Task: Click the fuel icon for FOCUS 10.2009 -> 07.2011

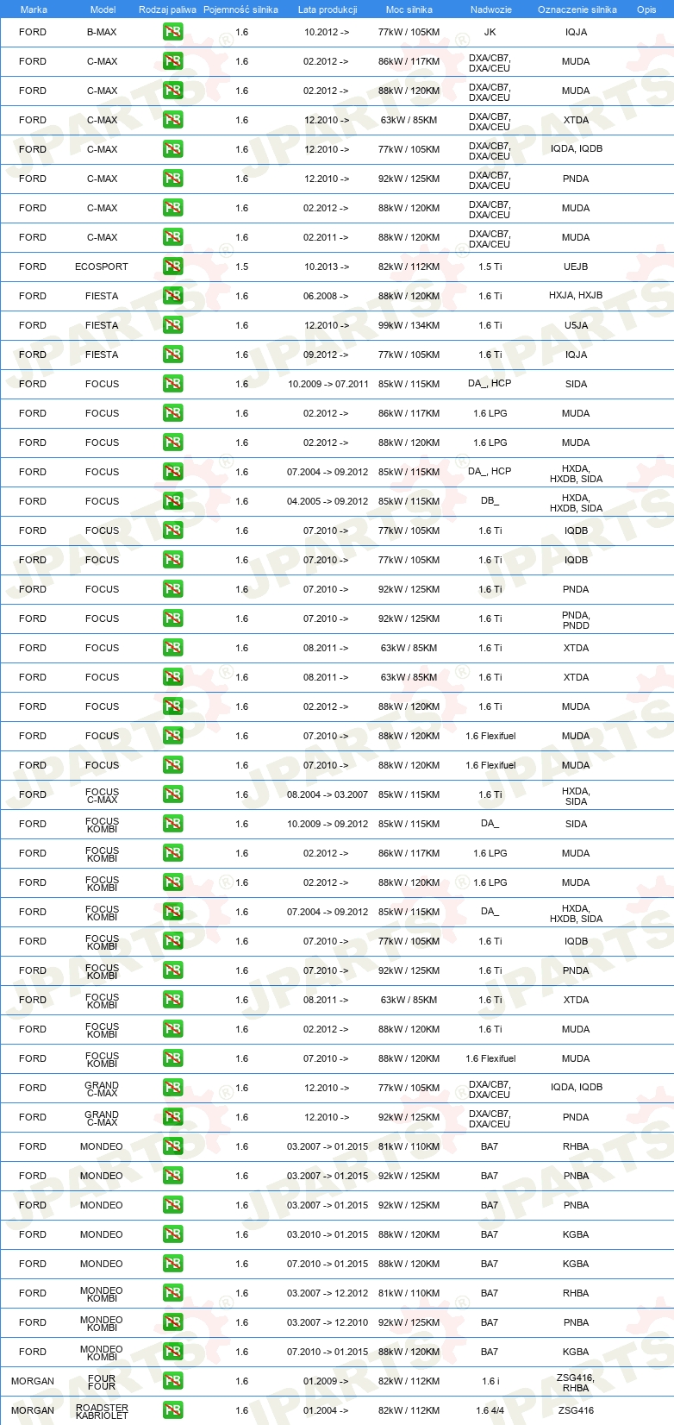Action: pos(172,385)
